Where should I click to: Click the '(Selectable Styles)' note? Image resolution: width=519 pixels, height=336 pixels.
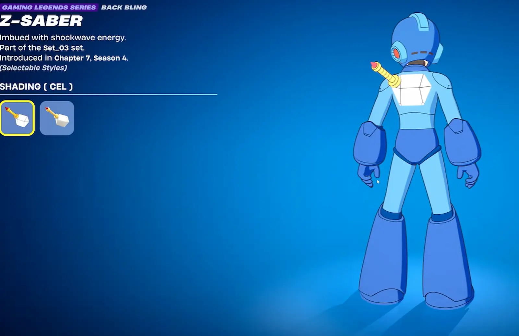[x=33, y=68]
